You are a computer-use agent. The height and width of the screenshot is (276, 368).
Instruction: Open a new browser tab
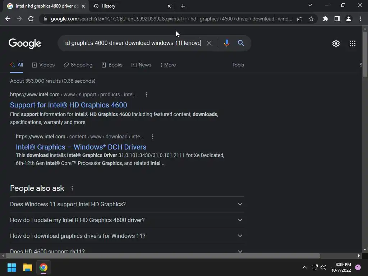coord(183,6)
